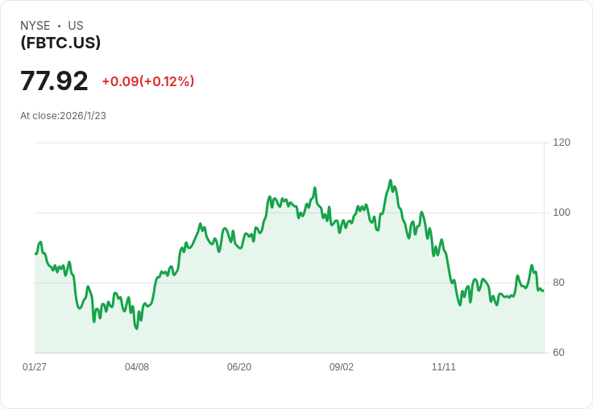This screenshot has width=593, height=409.
Task: Click the At close 2026/1/23 timestamp
Action: click(x=63, y=116)
